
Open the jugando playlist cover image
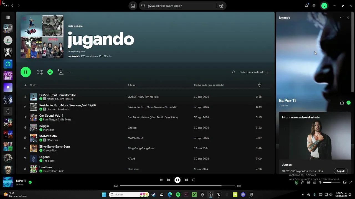(x=42, y=36)
